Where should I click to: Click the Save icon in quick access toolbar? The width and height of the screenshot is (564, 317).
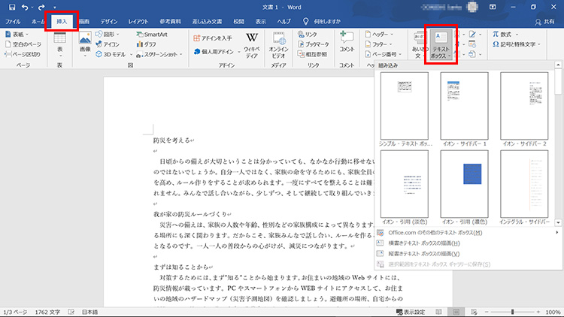click(x=11, y=7)
